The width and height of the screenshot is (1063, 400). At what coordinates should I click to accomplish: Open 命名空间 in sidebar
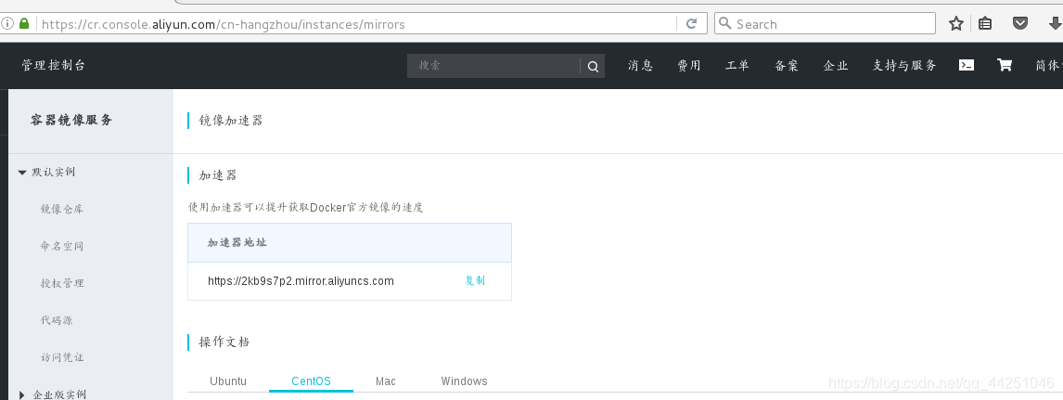point(62,246)
